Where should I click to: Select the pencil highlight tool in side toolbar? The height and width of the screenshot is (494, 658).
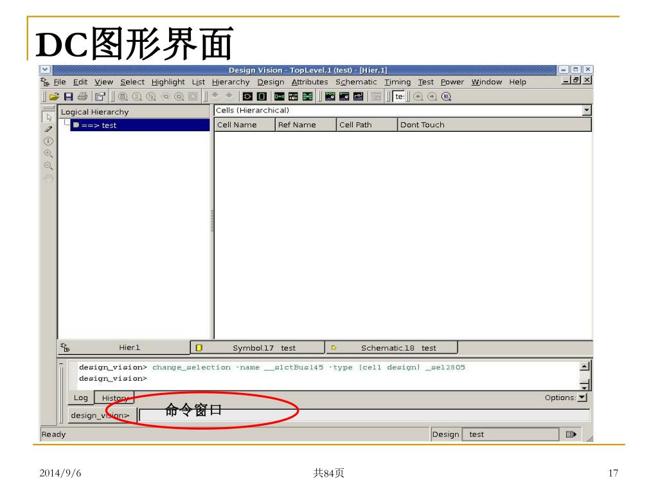49,129
